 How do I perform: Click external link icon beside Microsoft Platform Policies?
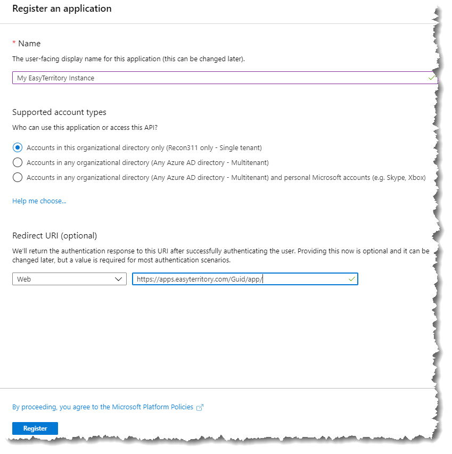click(x=200, y=407)
